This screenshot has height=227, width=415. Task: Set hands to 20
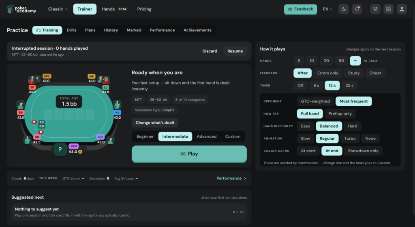click(x=326, y=61)
